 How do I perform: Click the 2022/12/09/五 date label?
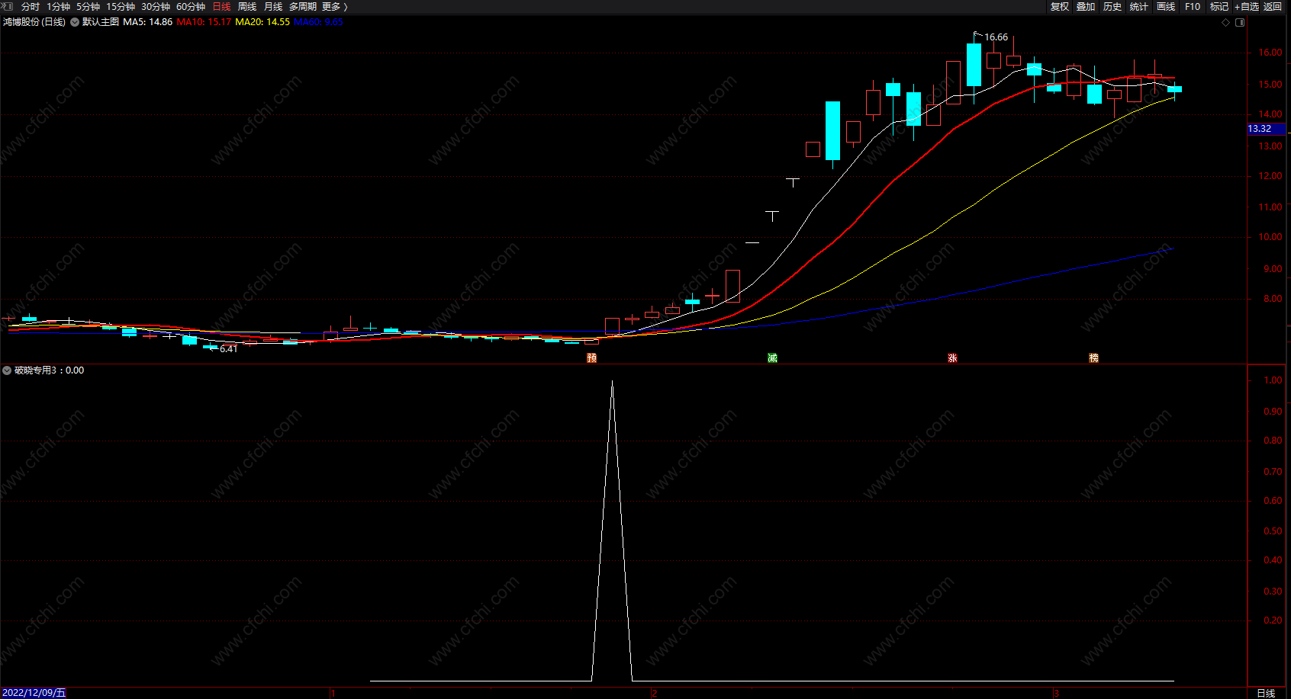point(34,693)
